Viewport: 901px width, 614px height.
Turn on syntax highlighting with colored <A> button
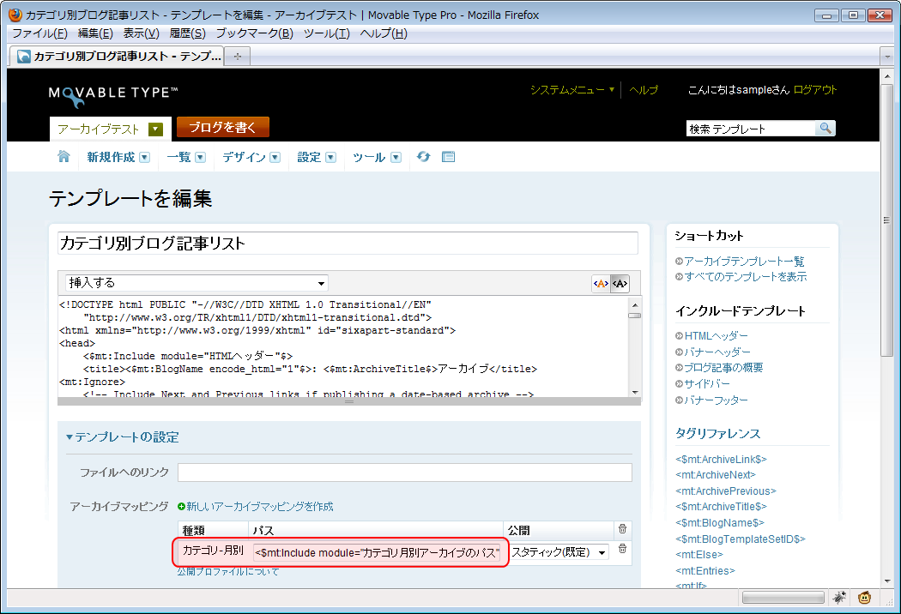601,284
